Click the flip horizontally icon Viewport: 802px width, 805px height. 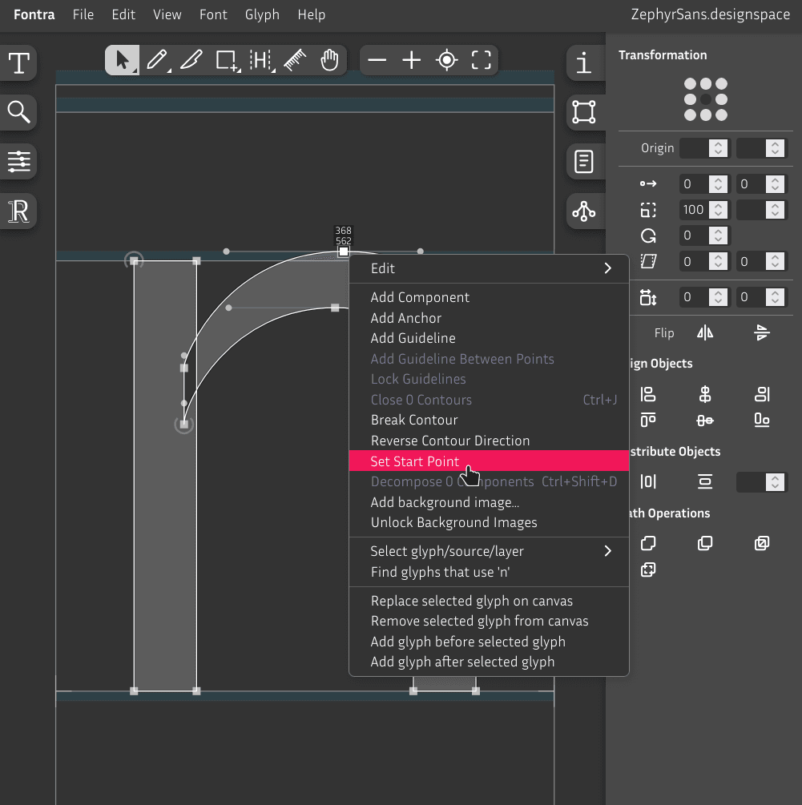pos(705,333)
